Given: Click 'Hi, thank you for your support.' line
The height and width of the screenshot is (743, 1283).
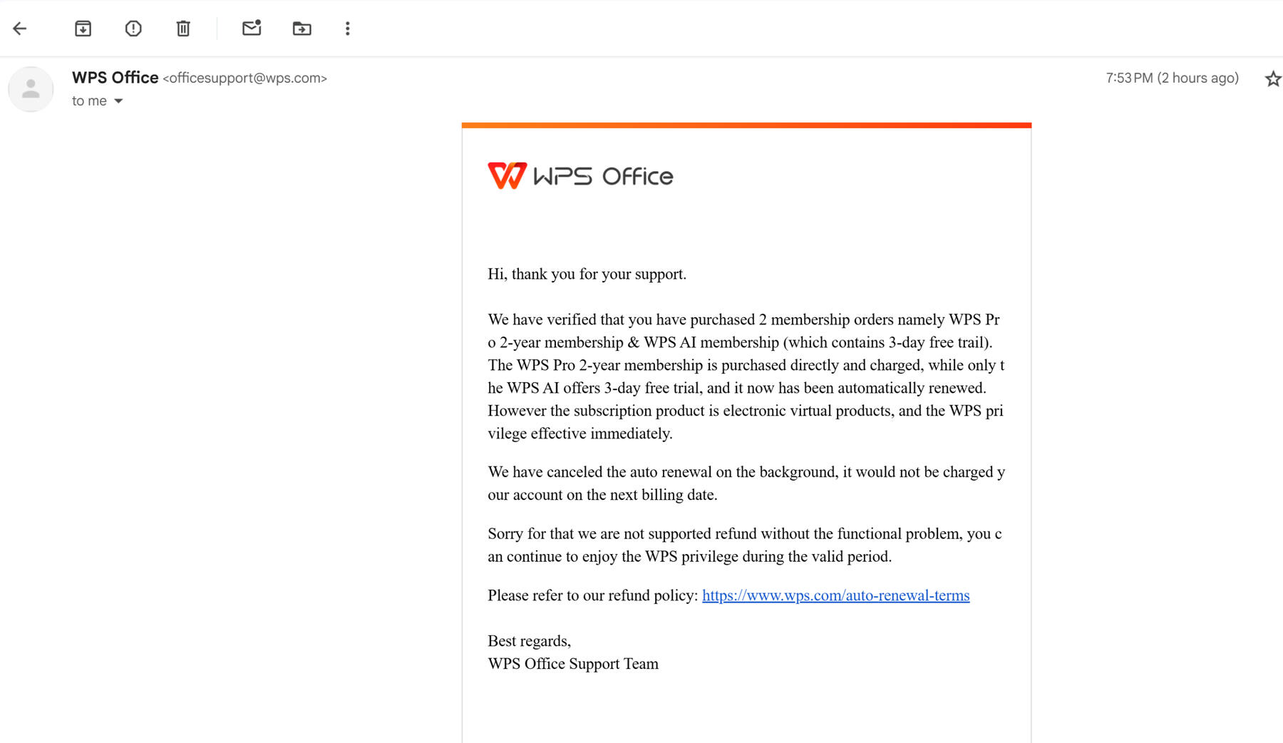Looking at the screenshot, I should pos(587,275).
